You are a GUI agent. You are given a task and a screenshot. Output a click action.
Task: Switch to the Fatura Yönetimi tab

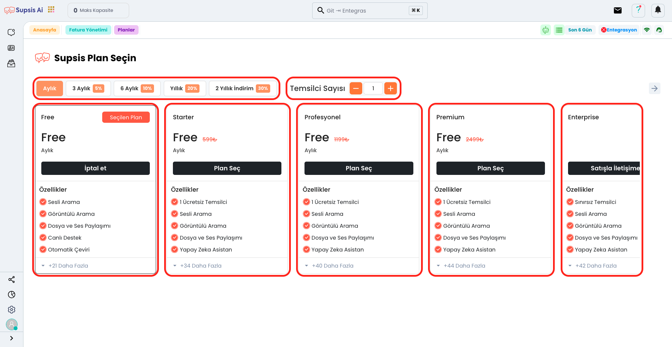[x=88, y=30]
